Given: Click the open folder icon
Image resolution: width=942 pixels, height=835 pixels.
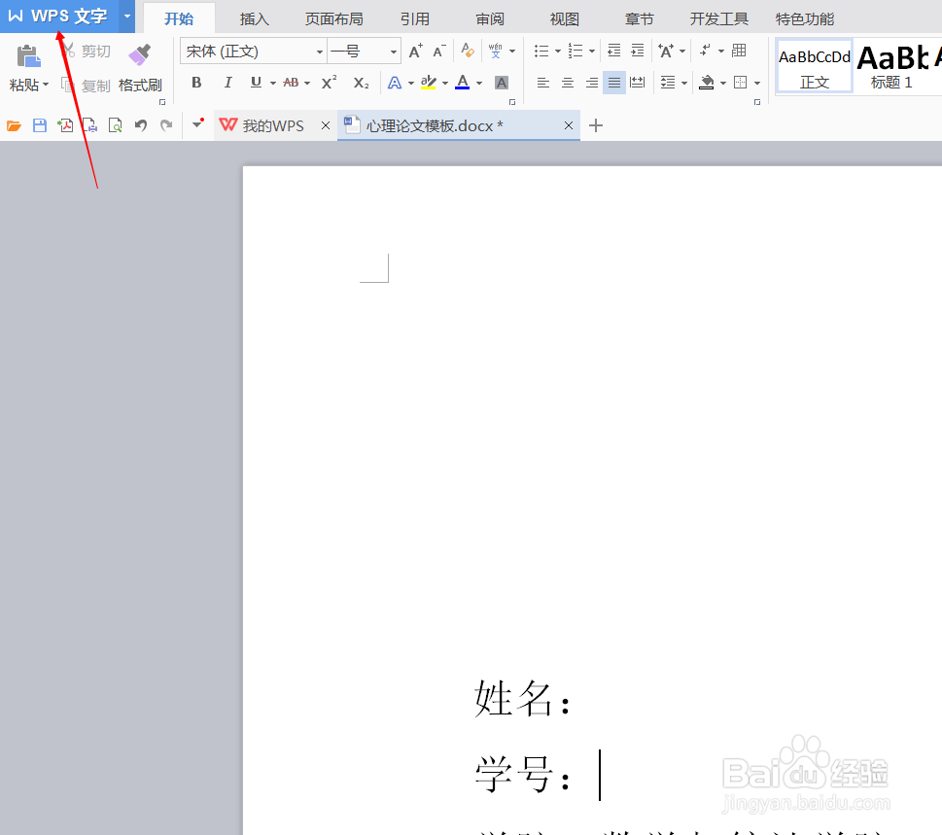Looking at the screenshot, I should pos(14,125).
